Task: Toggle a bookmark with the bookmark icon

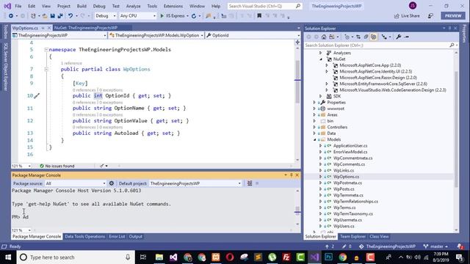Action: tap(259, 16)
